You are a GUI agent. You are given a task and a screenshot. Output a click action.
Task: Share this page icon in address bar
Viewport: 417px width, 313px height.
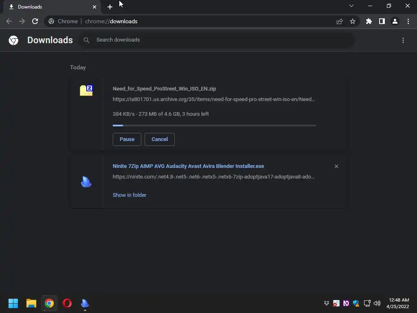(x=340, y=21)
